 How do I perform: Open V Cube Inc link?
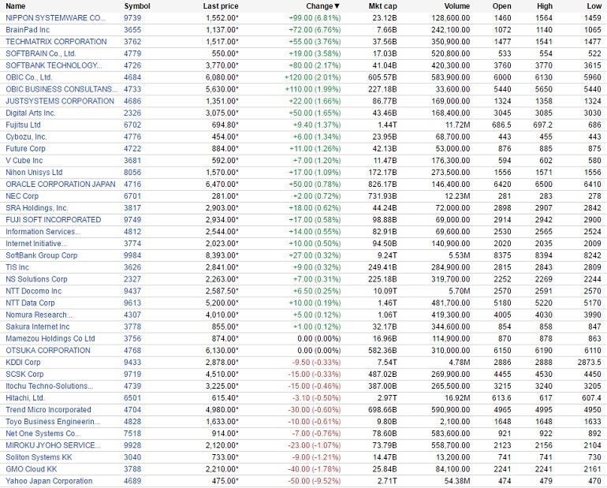click(x=24, y=160)
